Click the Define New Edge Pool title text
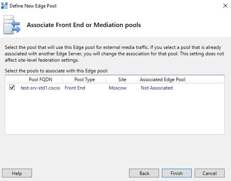This screenshot has width=231, height=181. coord(33,6)
